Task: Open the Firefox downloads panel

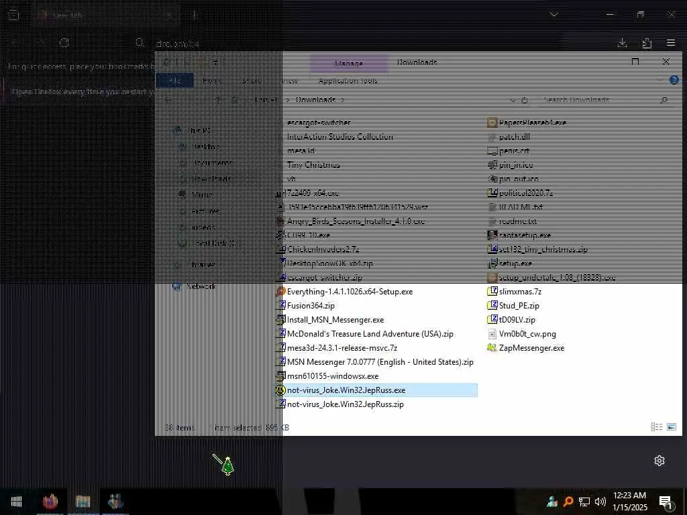Action: click(622, 43)
